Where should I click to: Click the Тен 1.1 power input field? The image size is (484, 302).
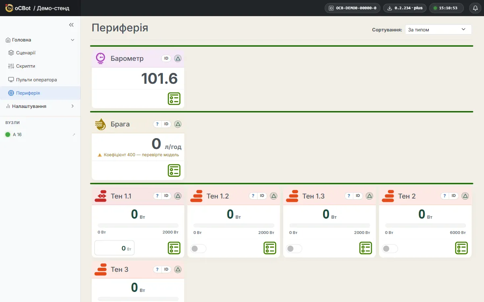[x=115, y=248]
